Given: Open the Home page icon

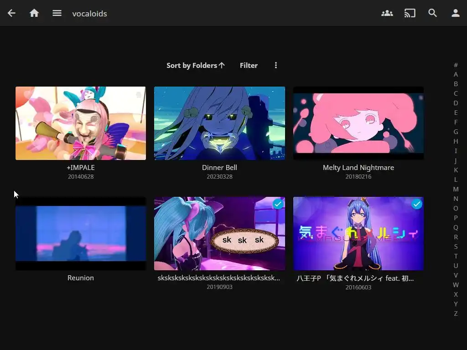Looking at the screenshot, I should 34,13.
